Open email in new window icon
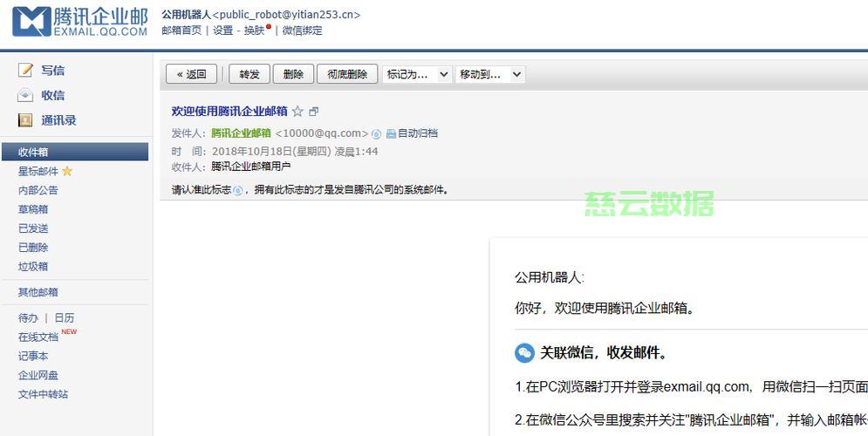The image size is (868, 436). click(314, 112)
